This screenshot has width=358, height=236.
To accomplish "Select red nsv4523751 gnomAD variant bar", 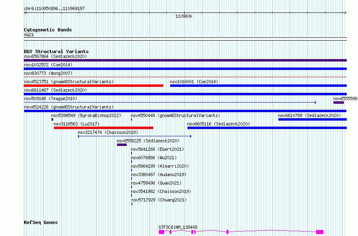I will (x=94, y=86).
